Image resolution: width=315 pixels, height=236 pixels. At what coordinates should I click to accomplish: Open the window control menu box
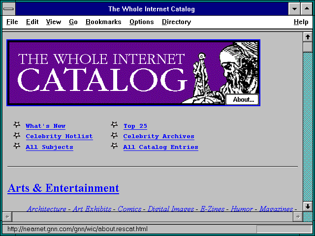click(8, 9)
